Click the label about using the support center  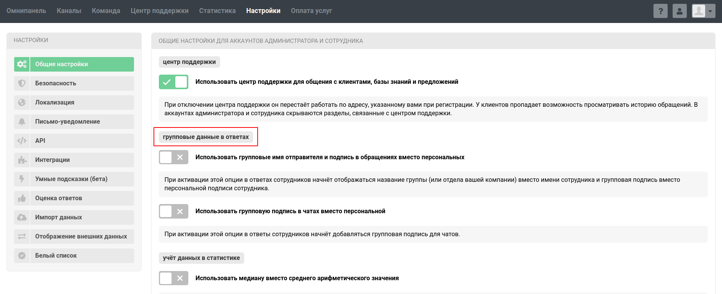327,82
